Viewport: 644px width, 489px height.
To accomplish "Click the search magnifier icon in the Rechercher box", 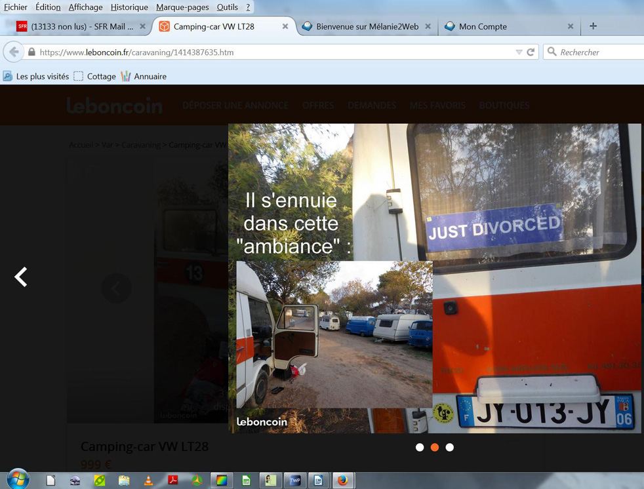I will pyautogui.click(x=552, y=52).
